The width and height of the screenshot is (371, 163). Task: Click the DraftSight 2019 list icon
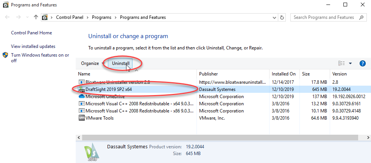82,89
